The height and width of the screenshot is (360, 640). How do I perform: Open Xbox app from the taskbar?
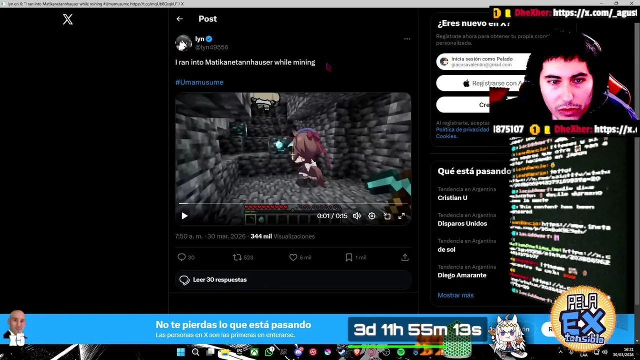point(254,352)
